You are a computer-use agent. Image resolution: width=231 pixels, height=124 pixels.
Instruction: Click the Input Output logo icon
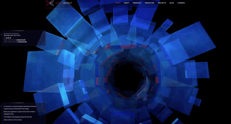click(49, 3)
